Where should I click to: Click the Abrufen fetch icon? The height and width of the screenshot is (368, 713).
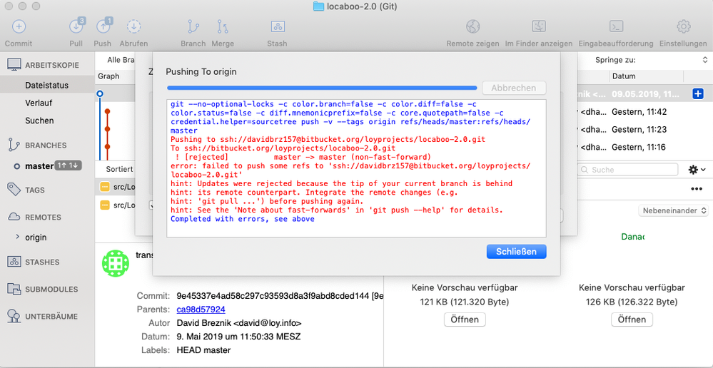[133, 27]
